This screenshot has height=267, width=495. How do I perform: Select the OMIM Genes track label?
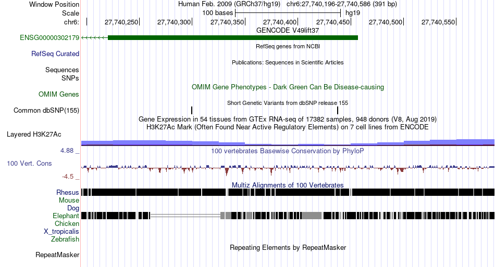coord(59,94)
